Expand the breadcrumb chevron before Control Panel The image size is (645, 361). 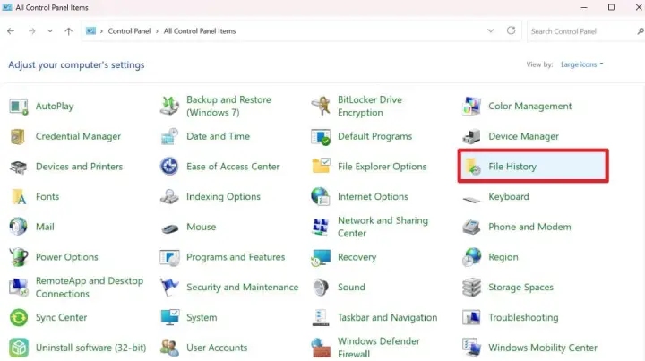point(101,31)
